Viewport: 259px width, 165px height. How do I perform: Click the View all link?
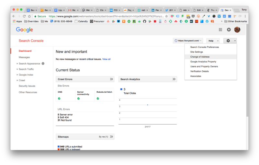(x=107, y=59)
